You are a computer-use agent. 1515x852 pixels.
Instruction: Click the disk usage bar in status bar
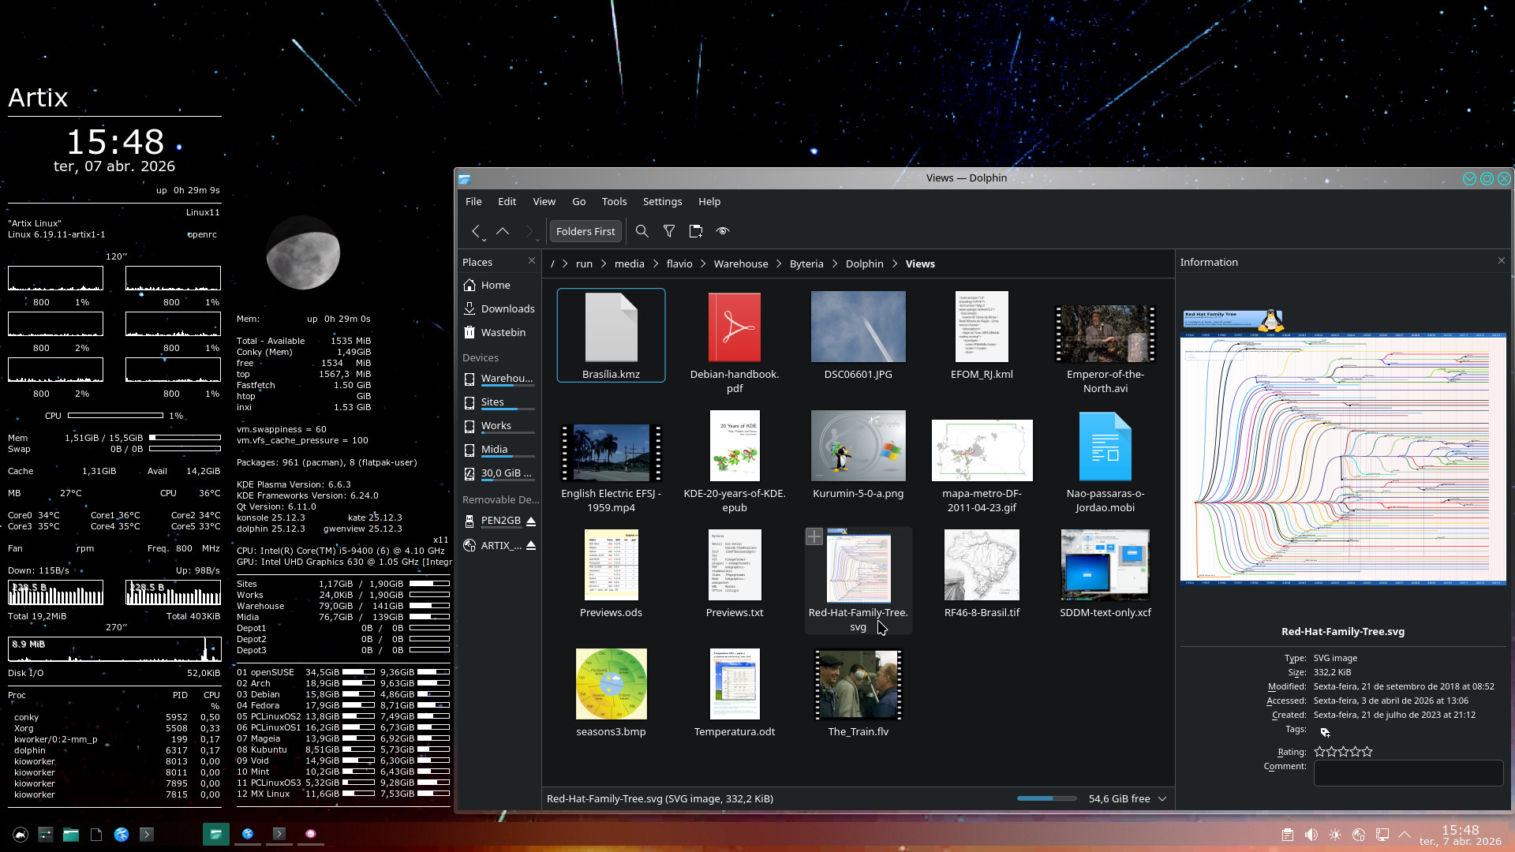click(x=1047, y=798)
